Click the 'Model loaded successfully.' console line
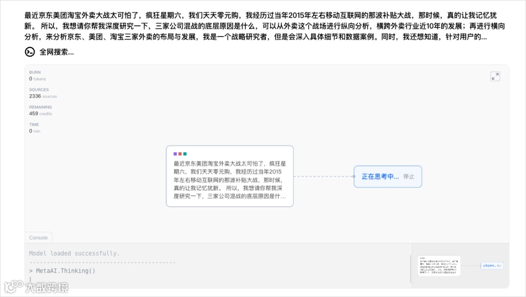Viewport: 526px width, 297px height. click(74, 253)
